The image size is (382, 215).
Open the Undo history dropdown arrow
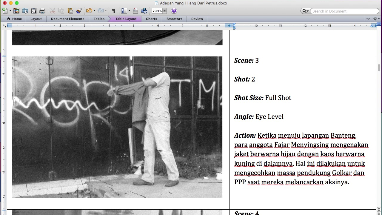tap(94, 11)
